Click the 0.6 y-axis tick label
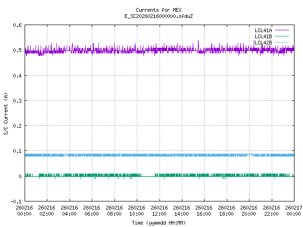 coord(17,25)
